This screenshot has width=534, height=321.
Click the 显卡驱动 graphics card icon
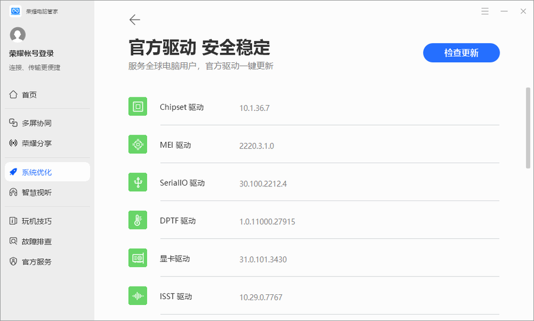tap(138, 258)
